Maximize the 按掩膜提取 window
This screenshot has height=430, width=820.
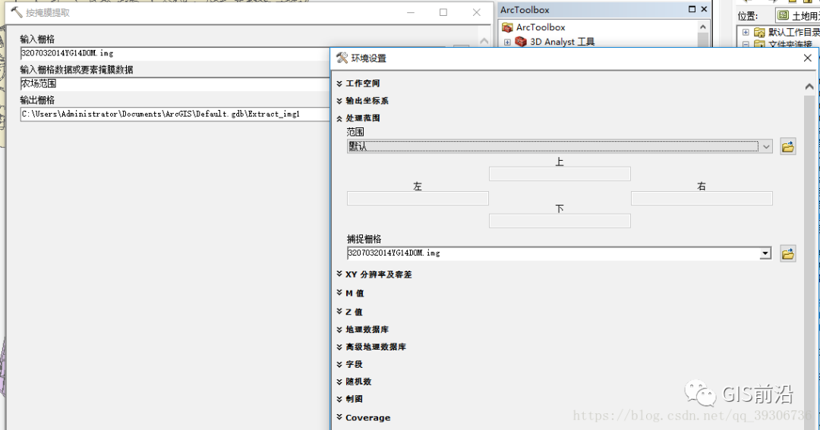click(443, 13)
